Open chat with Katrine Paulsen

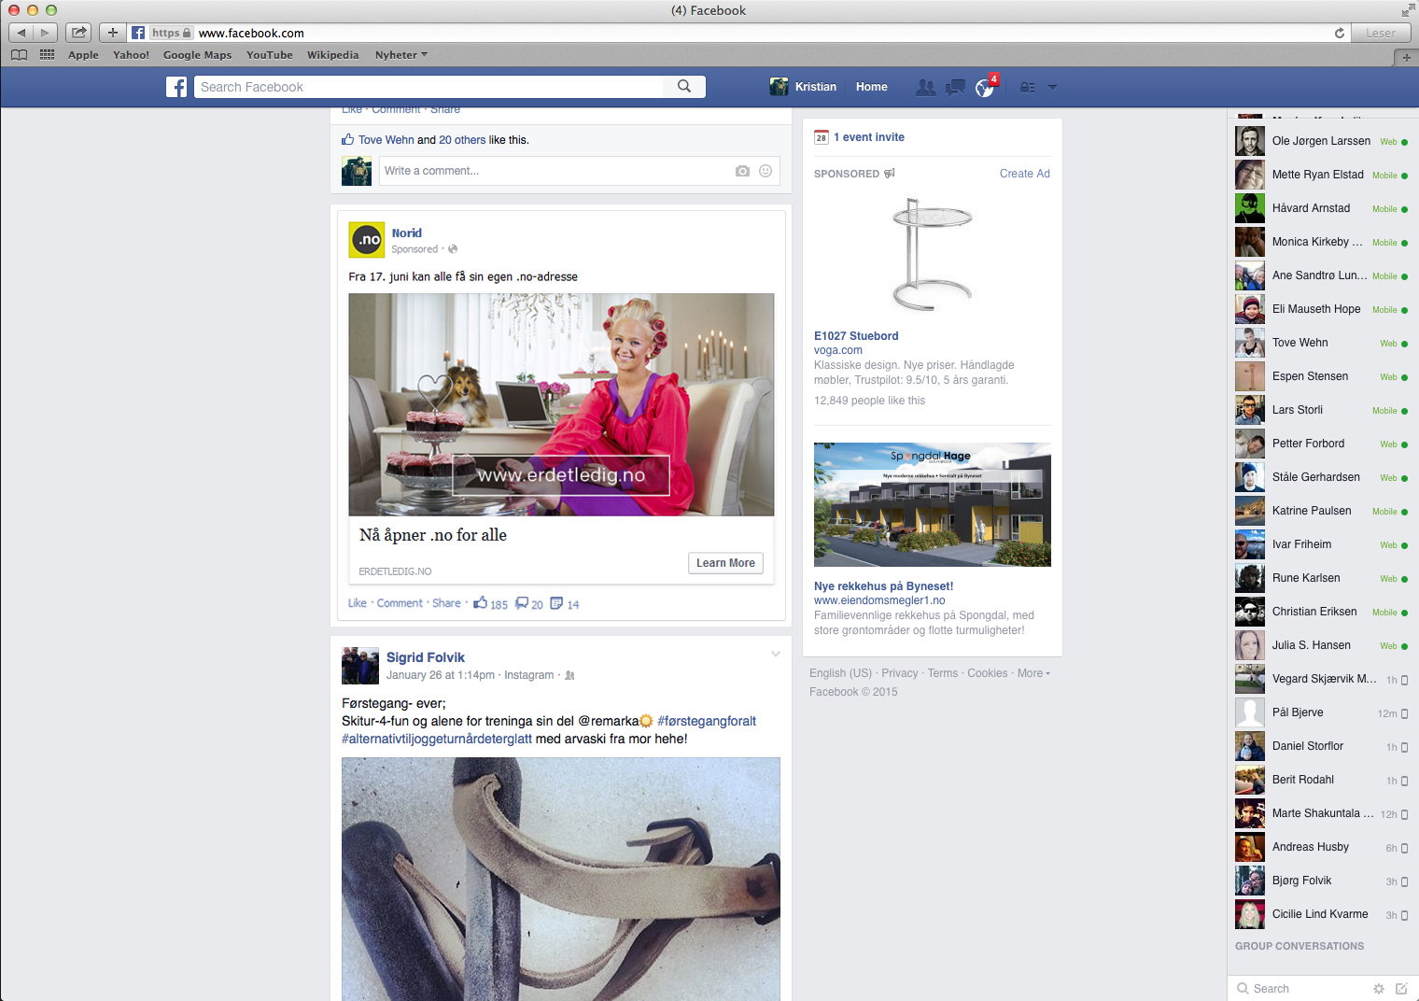(1322, 511)
